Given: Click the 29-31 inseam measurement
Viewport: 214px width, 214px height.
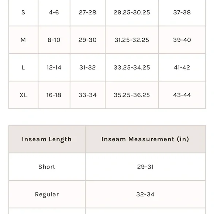Looking at the screenshot, I should (x=145, y=167).
